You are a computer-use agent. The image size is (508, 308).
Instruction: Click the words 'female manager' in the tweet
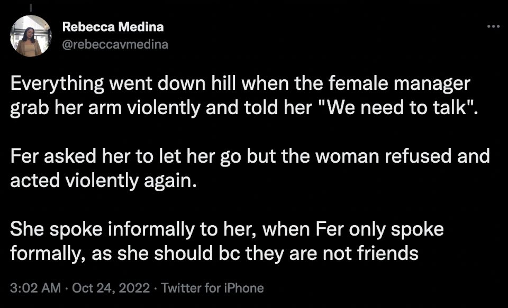tap(400, 84)
